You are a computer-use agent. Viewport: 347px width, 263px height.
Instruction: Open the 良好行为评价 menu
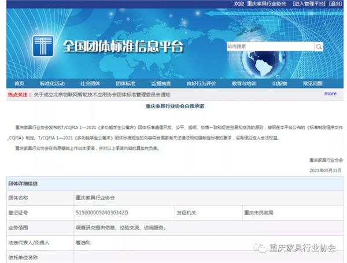pos(201,83)
